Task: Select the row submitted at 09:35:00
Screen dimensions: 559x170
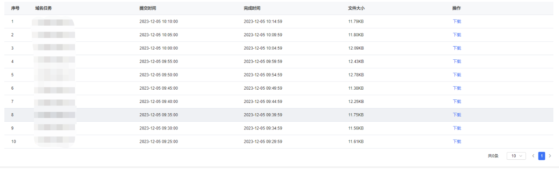Action: (279, 114)
